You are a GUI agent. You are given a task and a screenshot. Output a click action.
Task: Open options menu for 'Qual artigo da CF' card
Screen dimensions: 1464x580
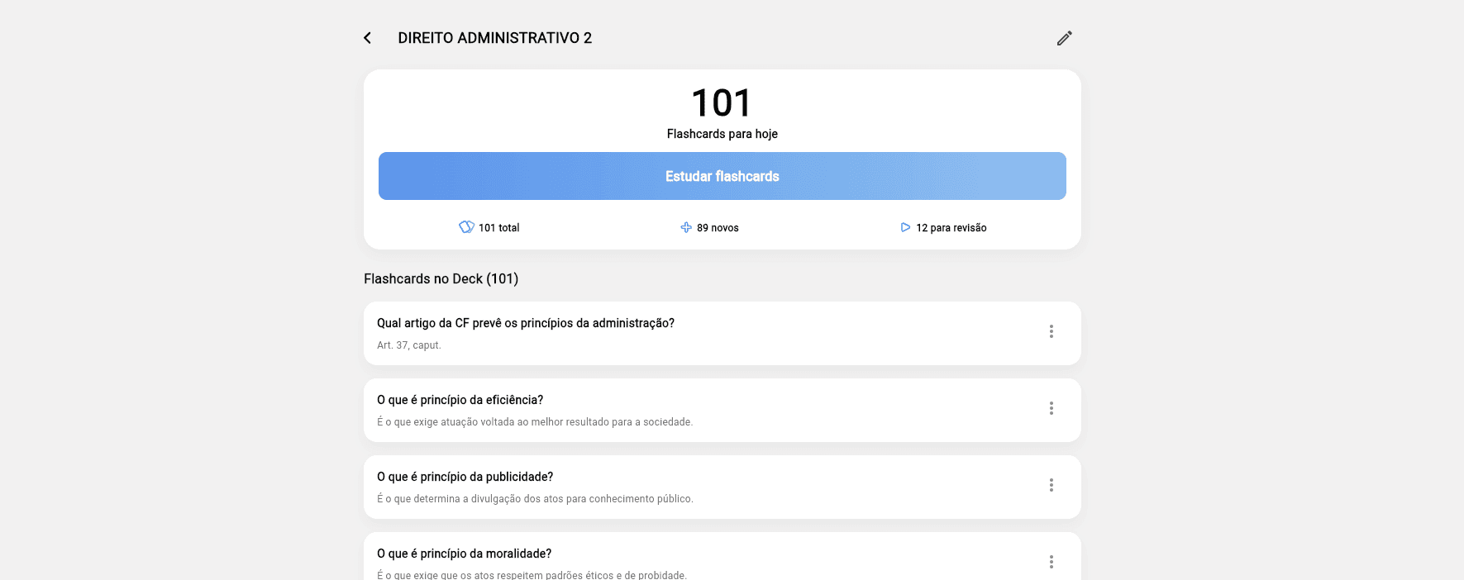coord(1052,331)
